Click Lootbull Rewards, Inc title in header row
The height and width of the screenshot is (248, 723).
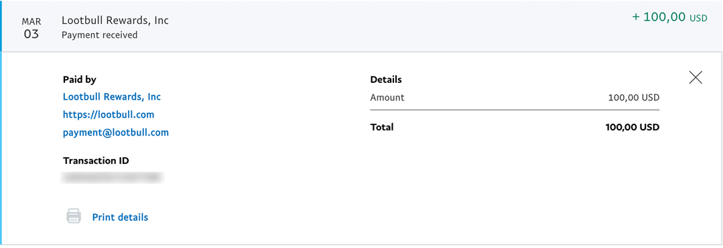[115, 21]
